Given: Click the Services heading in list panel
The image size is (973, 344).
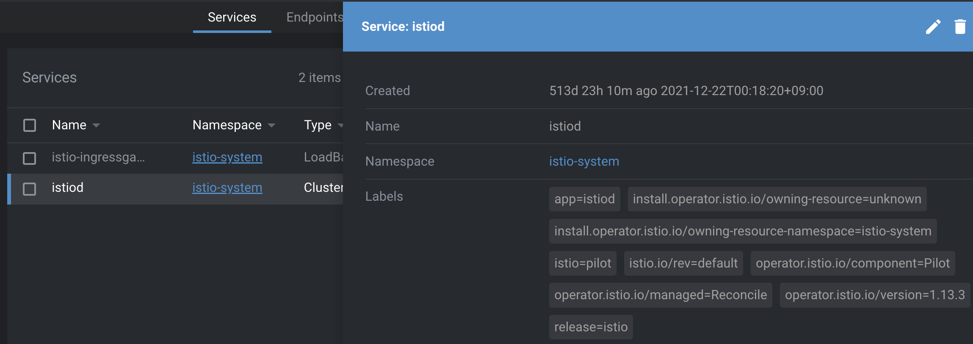Looking at the screenshot, I should pyautogui.click(x=50, y=78).
